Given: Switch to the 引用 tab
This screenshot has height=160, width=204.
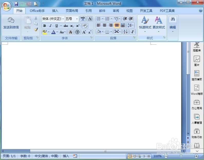Looking at the screenshot, I should tap(89, 11).
